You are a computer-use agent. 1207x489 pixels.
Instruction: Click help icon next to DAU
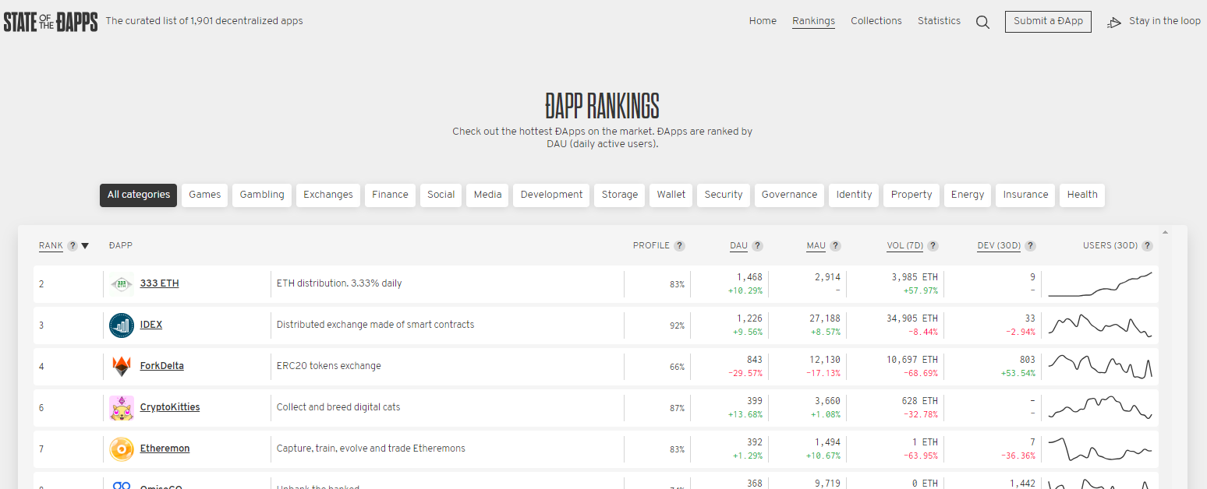click(758, 246)
